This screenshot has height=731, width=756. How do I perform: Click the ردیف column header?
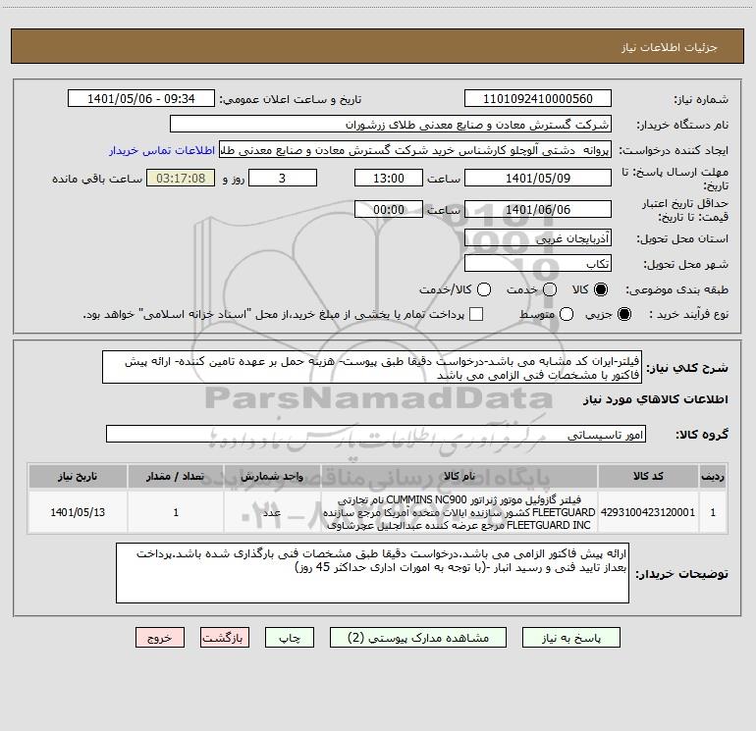[713, 476]
